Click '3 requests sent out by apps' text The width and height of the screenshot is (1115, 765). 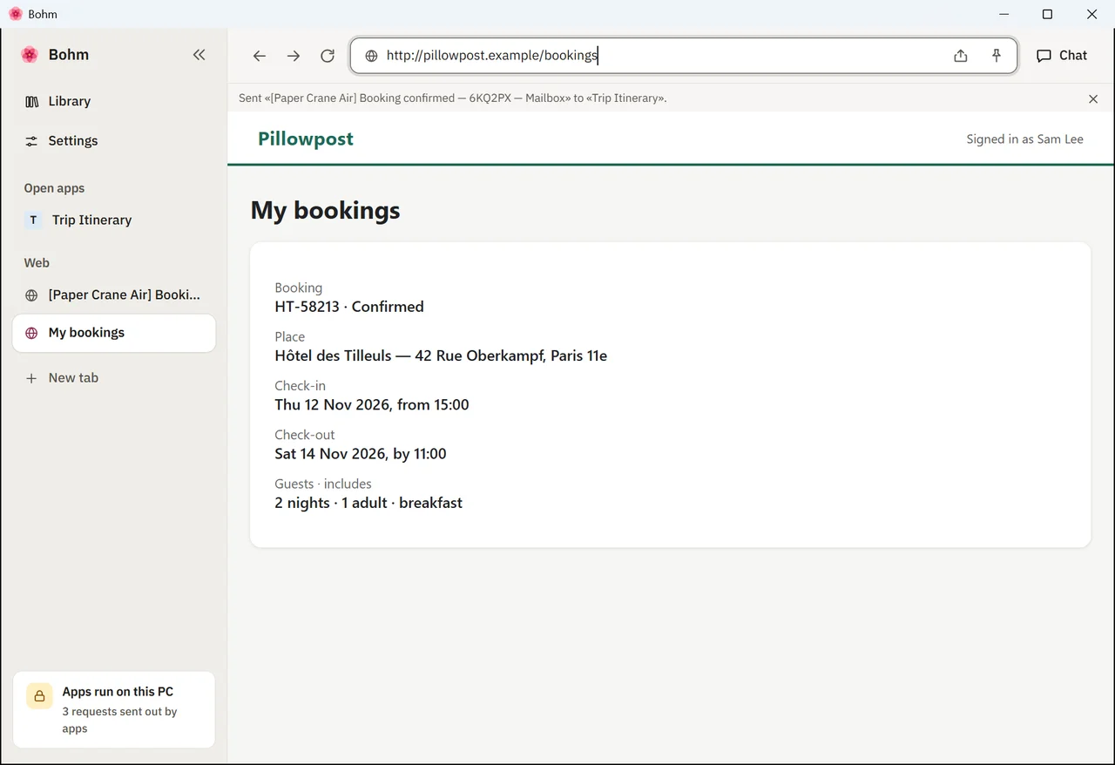(119, 720)
